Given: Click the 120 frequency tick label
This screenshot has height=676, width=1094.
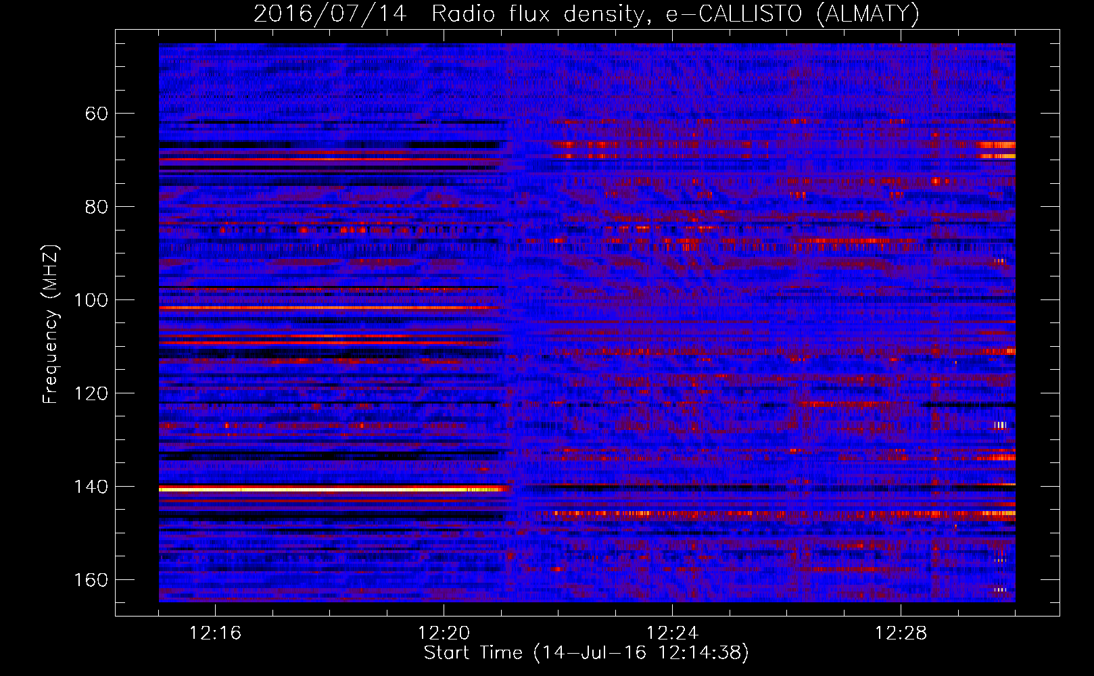Looking at the screenshot, I should tap(91, 393).
